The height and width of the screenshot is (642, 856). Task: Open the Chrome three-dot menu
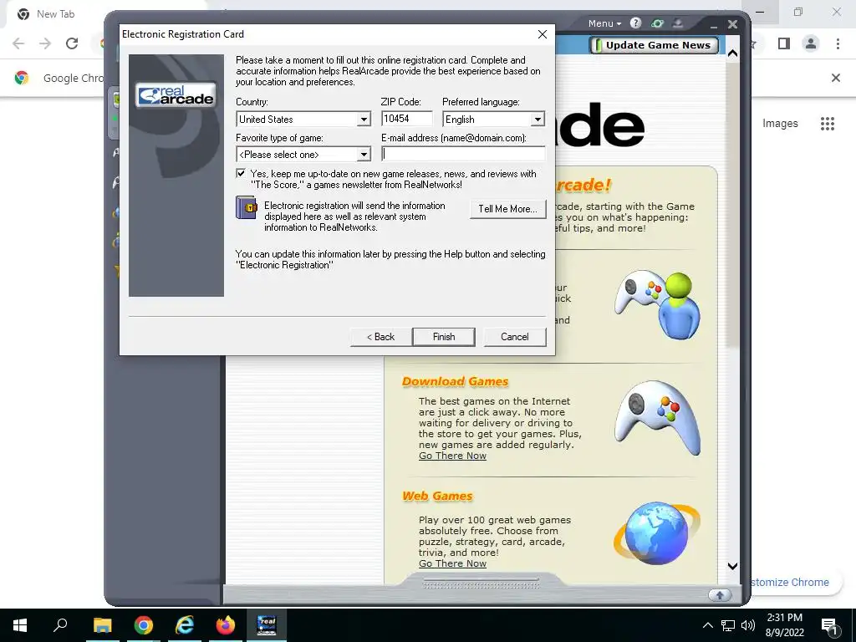(x=838, y=43)
